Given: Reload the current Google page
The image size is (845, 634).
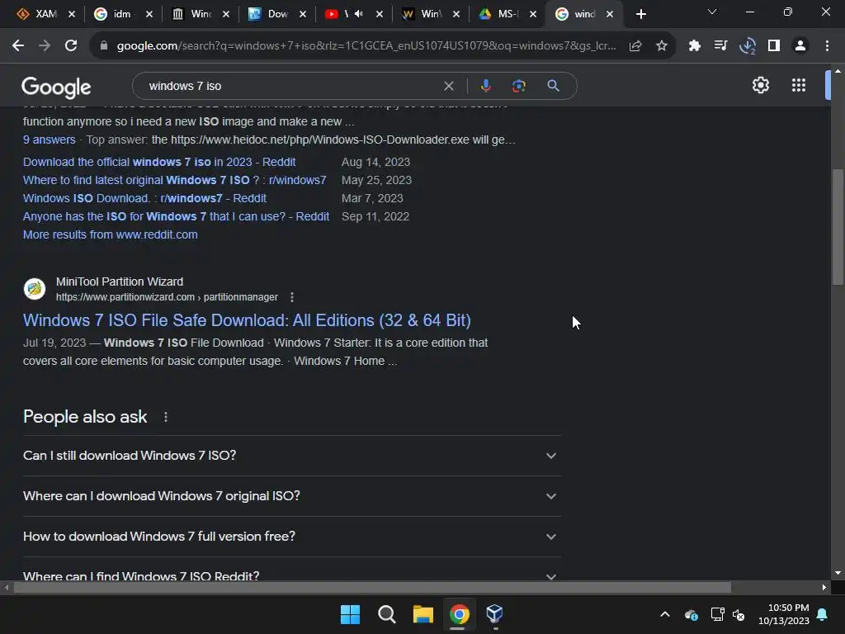Looking at the screenshot, I should click(x=71, y=46).
